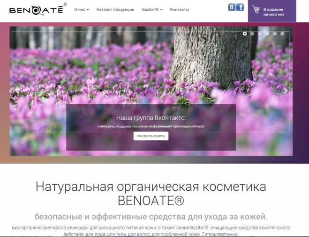
Task: Expand the 'О нас' dropdown menu
Action: 82,10
